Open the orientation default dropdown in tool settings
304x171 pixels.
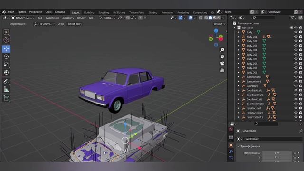click(x=44, y=24)
